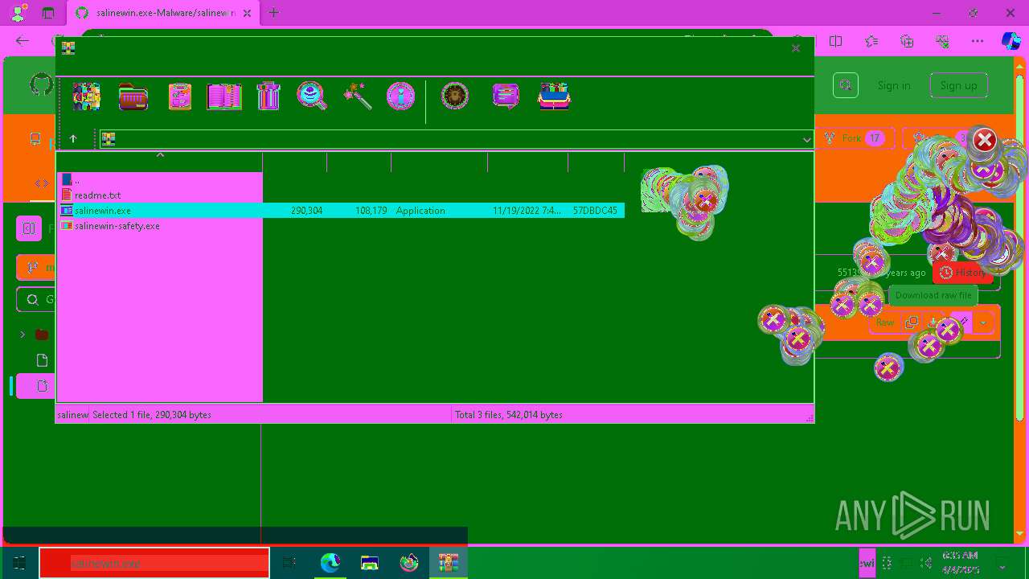Viewport: 1029px width, 579px height.
Task: Open the Windows Start menu
Action: pos(19,563)
